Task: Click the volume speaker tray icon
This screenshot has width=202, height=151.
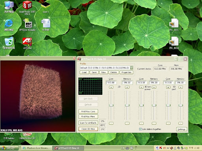Action: pos(172,148)
